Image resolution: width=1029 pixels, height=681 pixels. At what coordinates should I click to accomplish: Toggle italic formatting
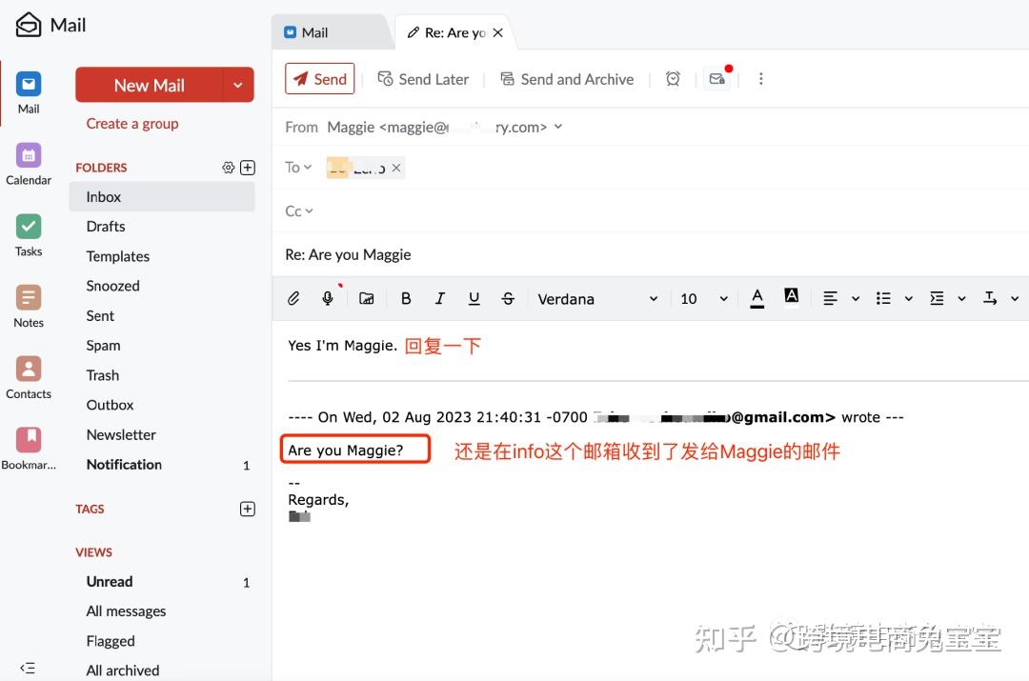point(439,298)
